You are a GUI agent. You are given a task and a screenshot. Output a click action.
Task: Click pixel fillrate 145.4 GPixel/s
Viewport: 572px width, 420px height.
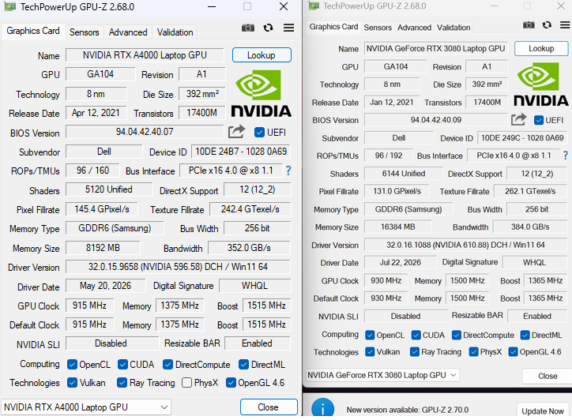(102, 209)
